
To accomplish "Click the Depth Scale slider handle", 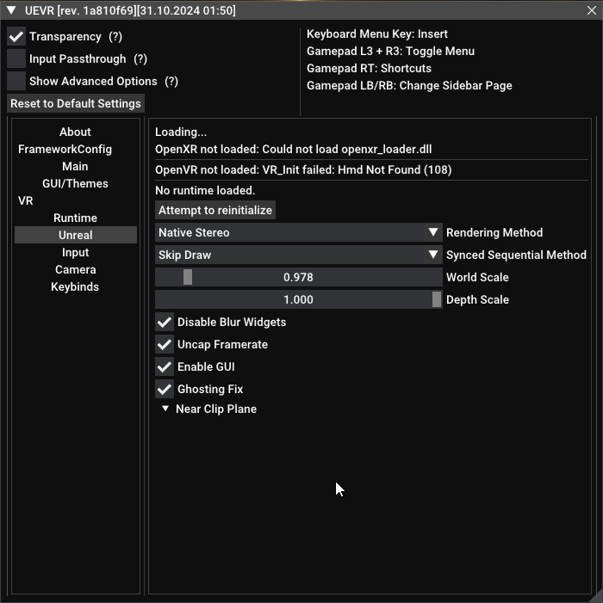I will [436, 299].
